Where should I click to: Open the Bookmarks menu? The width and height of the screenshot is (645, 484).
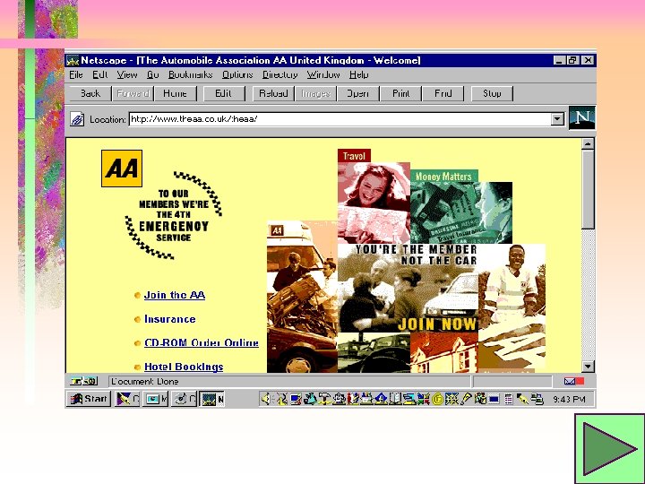tap(191, 75)
